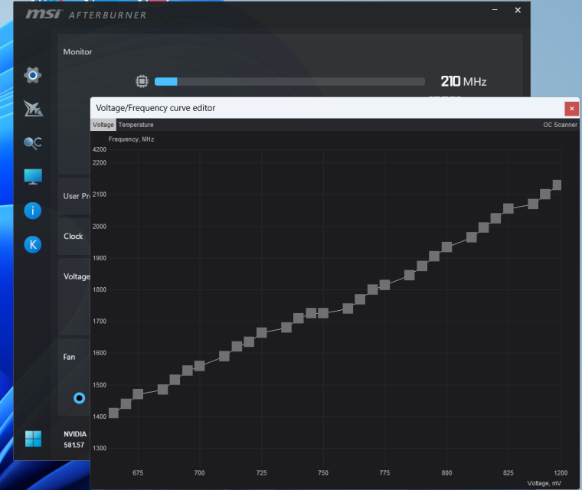Toggle the blue fan ring button
Image resolution: width=582 pixels, height=490 pixels.
click(x=79, y=398)
